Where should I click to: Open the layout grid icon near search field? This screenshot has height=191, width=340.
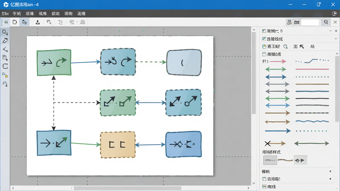pos(289,22)
